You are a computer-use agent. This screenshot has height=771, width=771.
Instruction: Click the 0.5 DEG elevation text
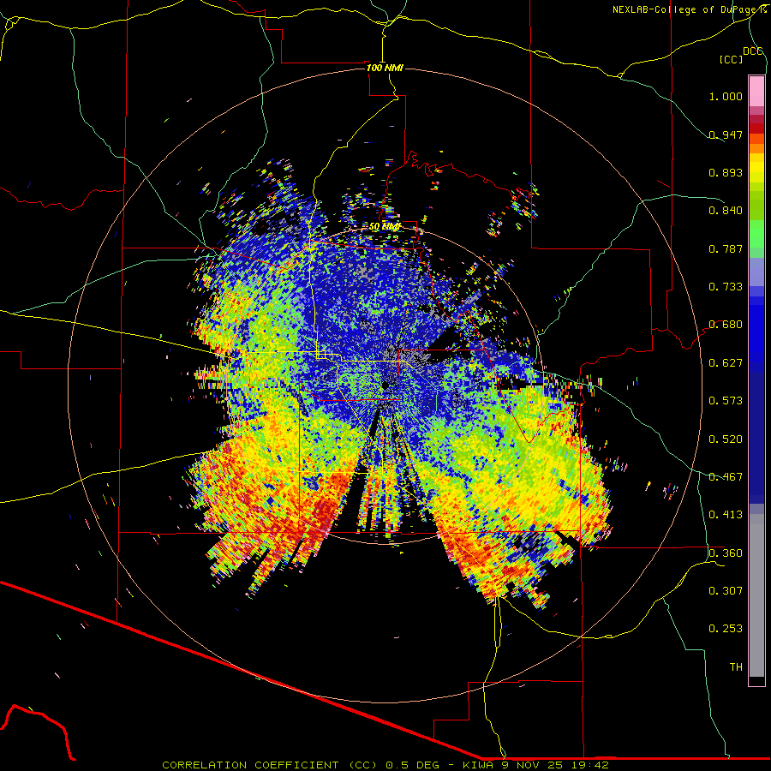coord(412,765)
